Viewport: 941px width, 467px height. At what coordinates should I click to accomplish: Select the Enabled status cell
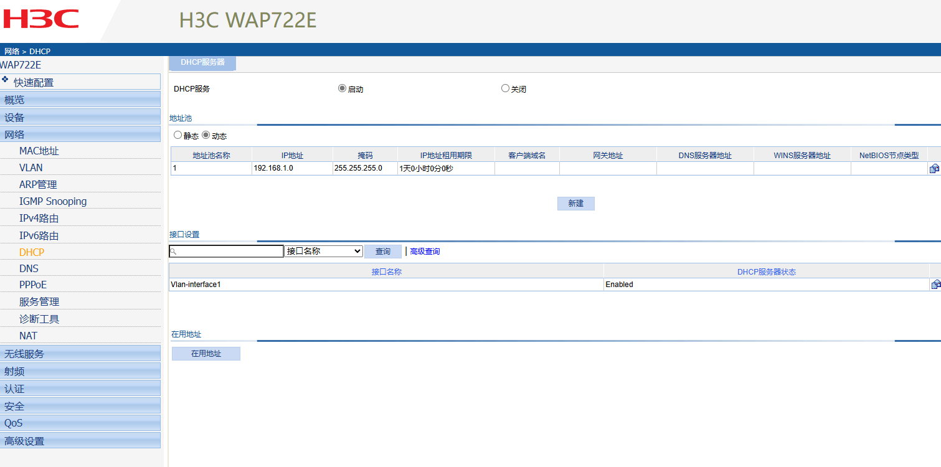[767, 285]
